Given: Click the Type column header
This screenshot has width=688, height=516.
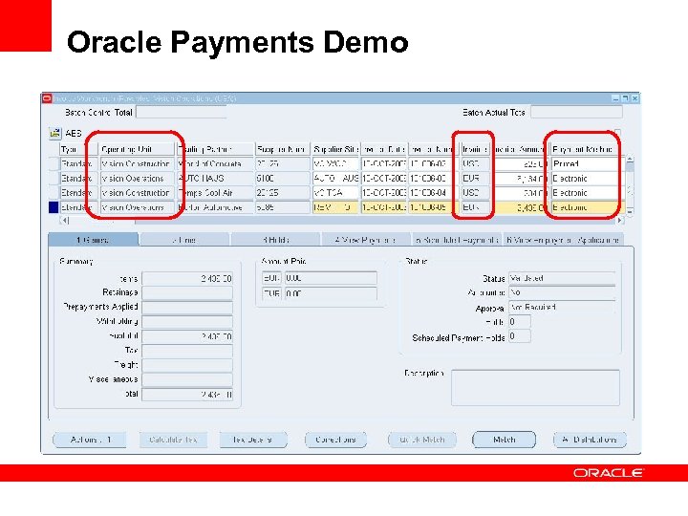Looking at the screenshot, I should coord(79,149).
